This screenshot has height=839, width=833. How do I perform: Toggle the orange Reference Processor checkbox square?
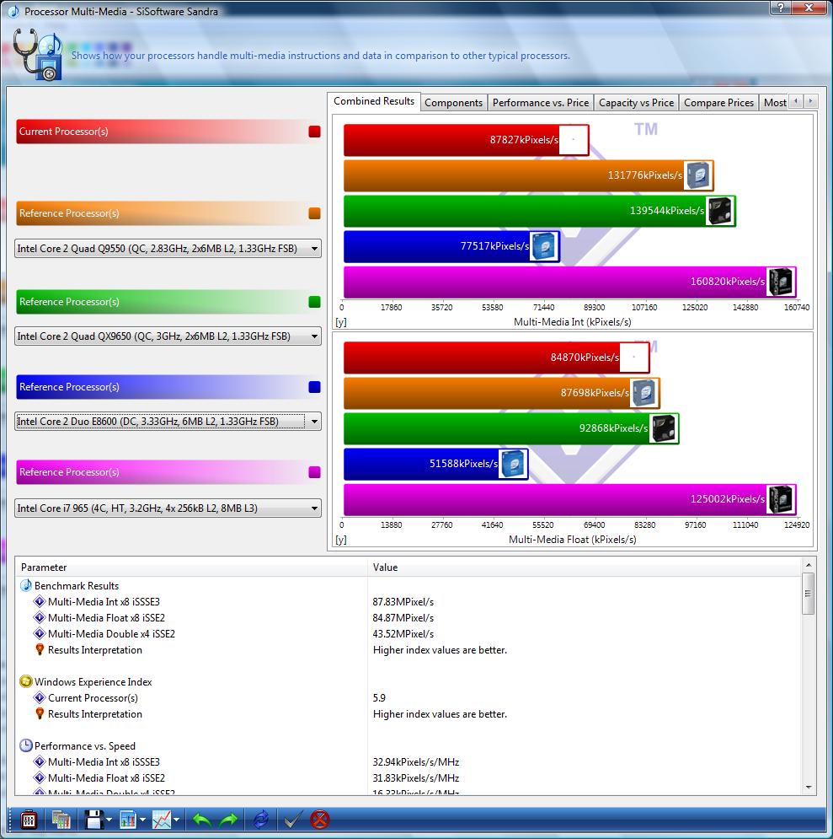coord(315,213)
